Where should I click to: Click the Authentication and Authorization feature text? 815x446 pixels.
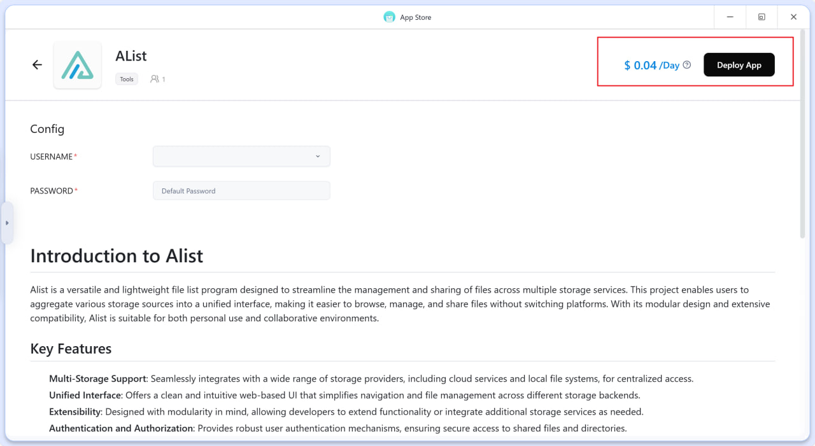pyautogui.click(x=338, y=428)
